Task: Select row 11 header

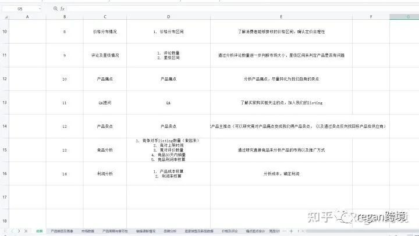Action: (5, 55)
